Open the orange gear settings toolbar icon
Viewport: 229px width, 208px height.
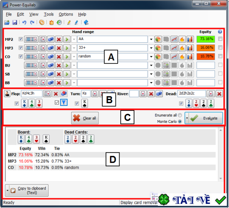point(42,22)
